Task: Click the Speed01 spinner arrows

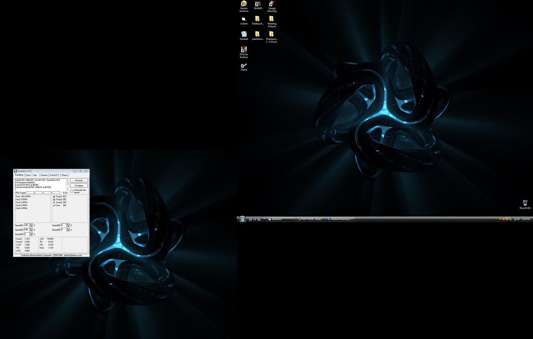Action: point(31,225)
